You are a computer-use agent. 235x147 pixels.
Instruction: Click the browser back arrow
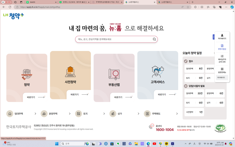click(4, 7)
